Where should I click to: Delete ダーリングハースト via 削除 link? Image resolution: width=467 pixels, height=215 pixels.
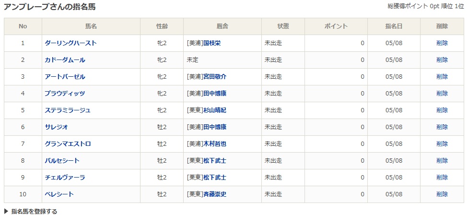[442, 43]
